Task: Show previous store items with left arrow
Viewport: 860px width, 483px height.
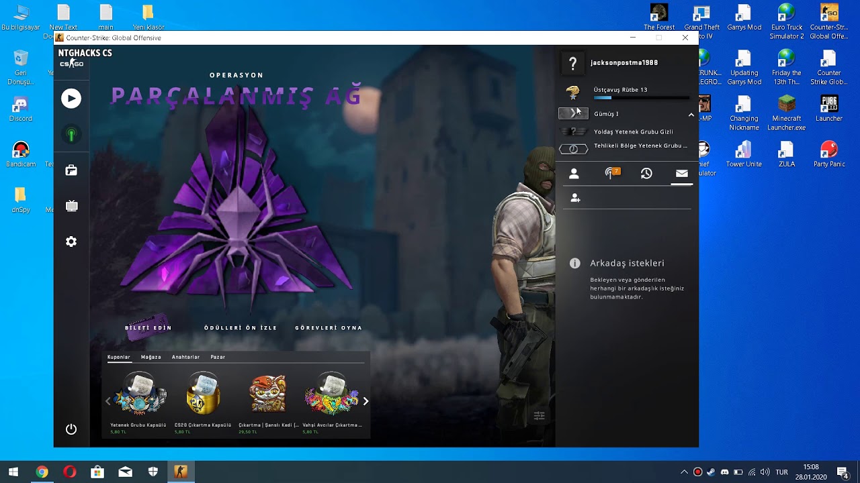Action: (x=107, y=401)
